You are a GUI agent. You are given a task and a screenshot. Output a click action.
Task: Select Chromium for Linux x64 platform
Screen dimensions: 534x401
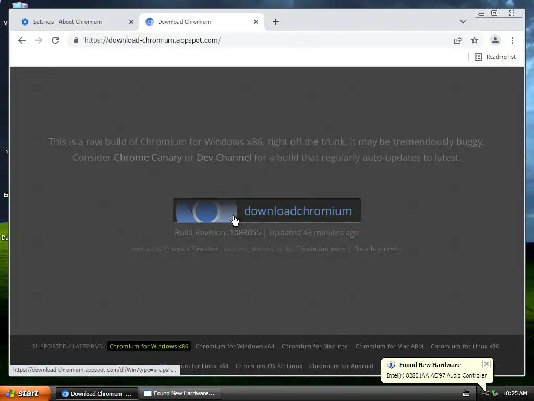(x=204, y=366)
